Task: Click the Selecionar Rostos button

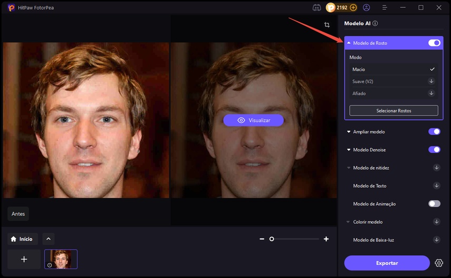Action: point(394,110)
